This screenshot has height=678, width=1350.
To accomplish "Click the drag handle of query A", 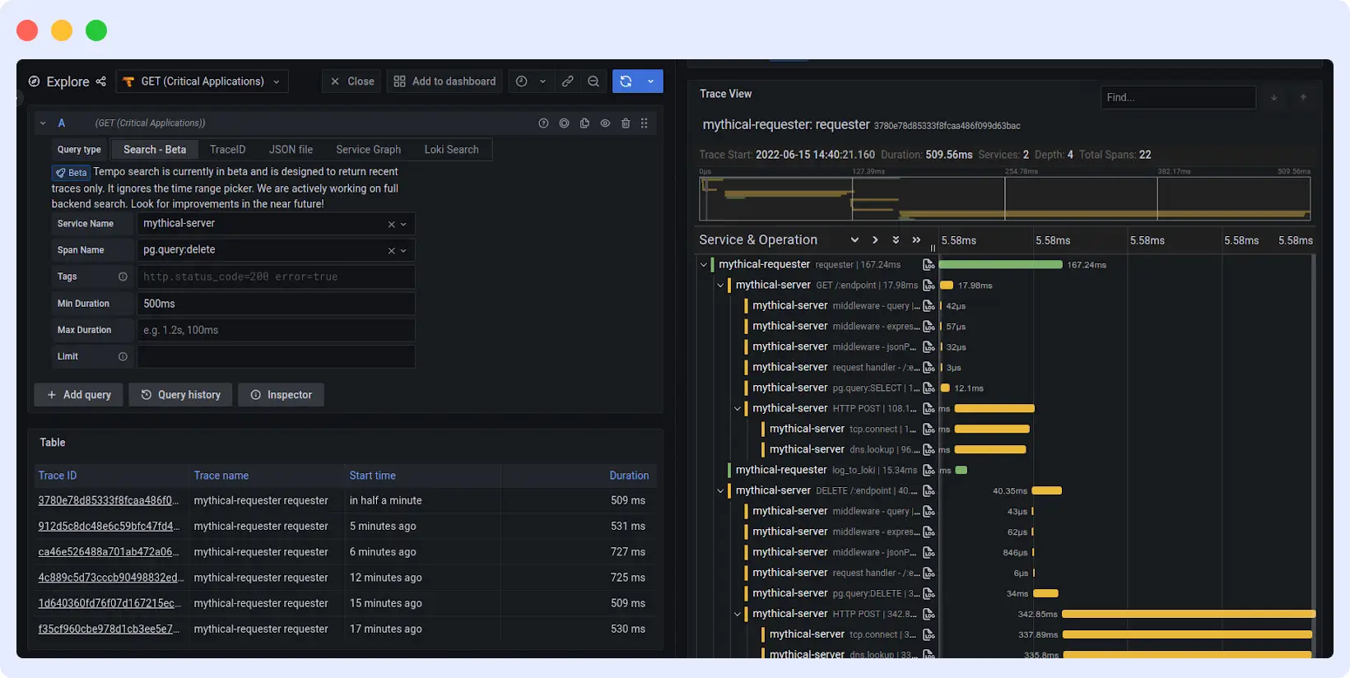I will [x=645, y=123].
